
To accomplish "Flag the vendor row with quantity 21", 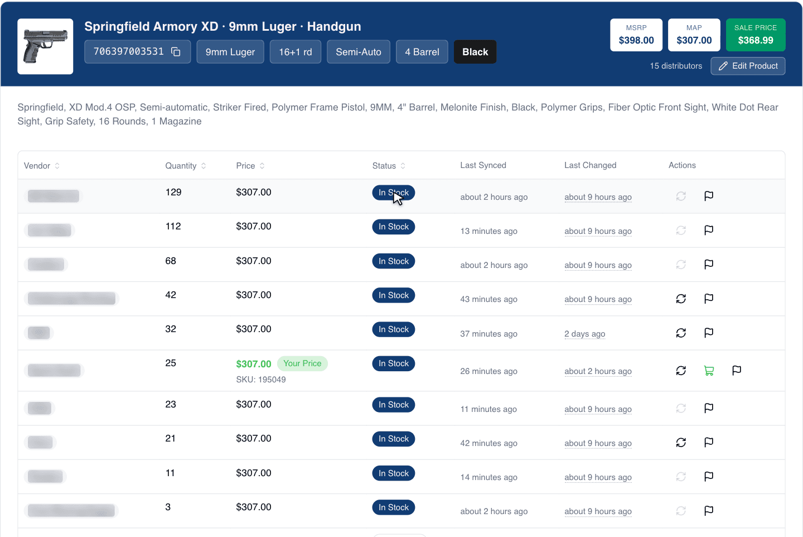I will [709, 443].
